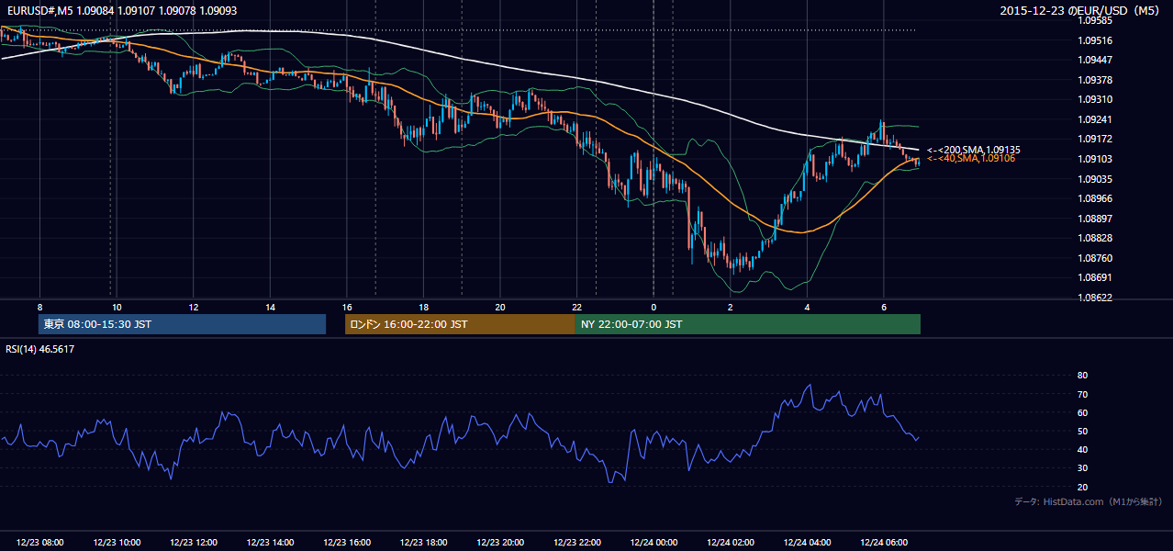Click hour tick 16 under price chart

[347, 307]
